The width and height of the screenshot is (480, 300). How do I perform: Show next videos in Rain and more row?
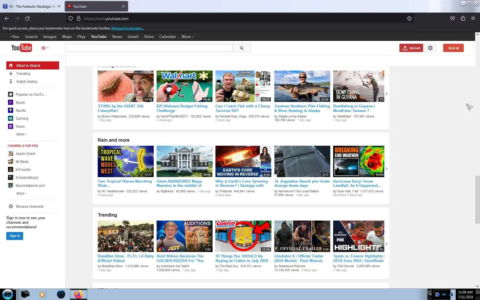(x=387, y=169)
